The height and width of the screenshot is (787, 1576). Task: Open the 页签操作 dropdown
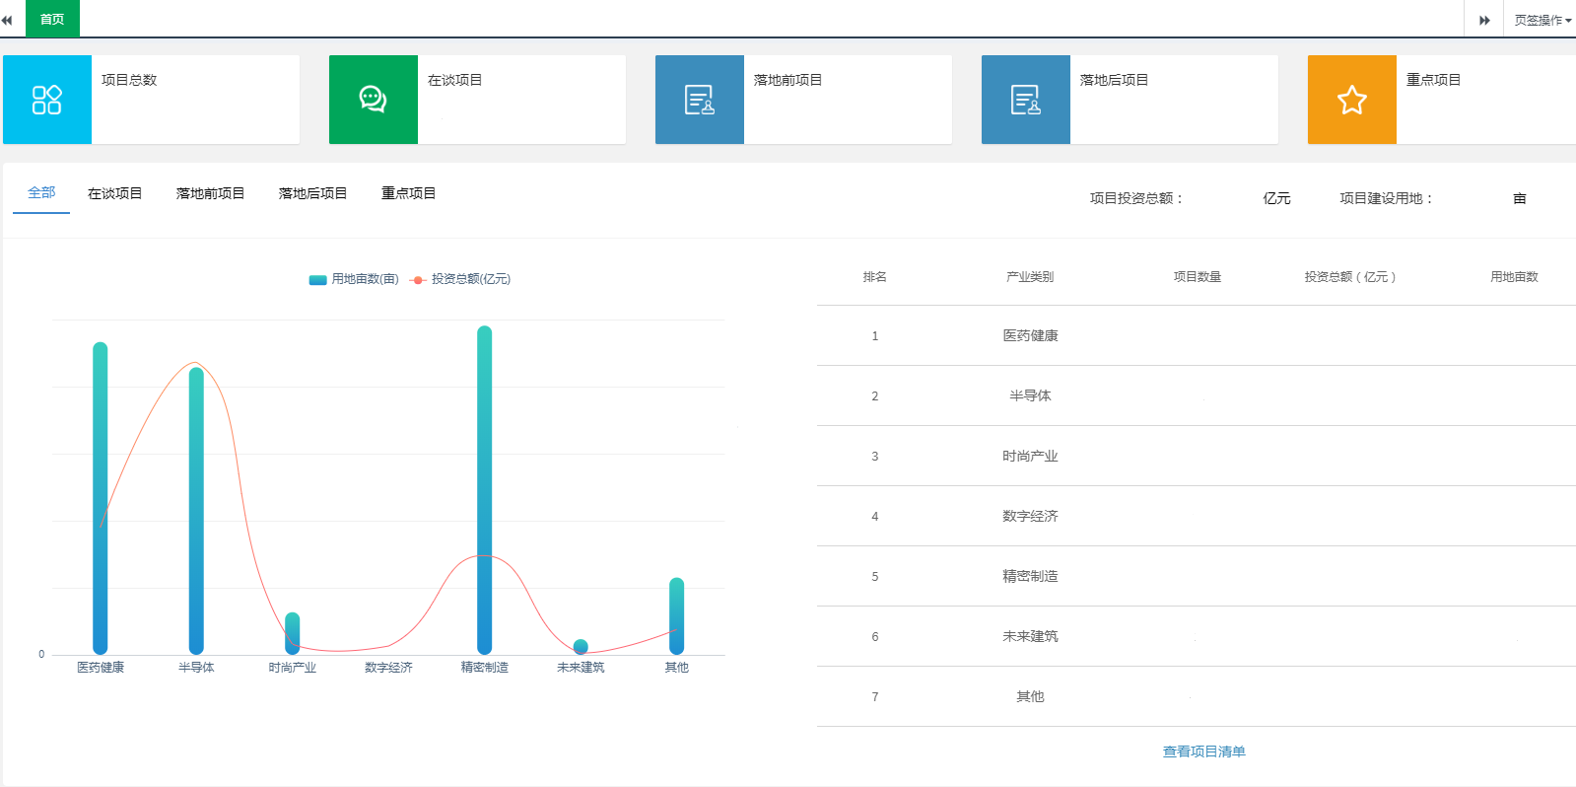[x=1542, y=20]
